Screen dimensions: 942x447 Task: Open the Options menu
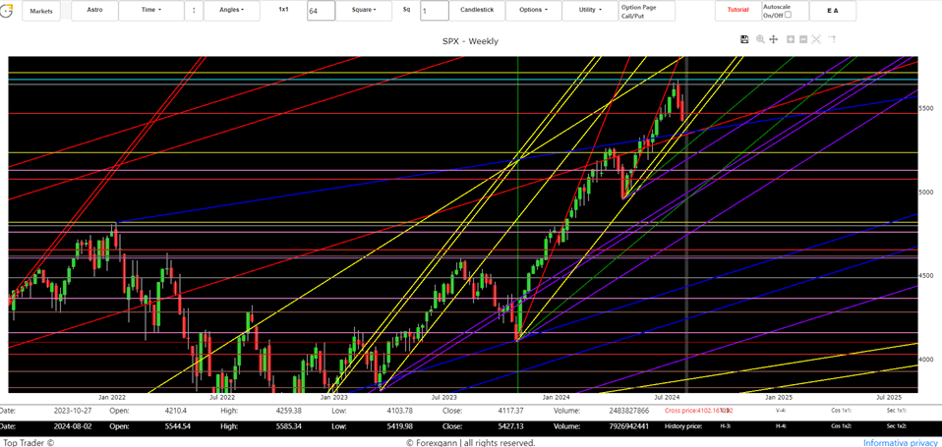pos(533,11)
